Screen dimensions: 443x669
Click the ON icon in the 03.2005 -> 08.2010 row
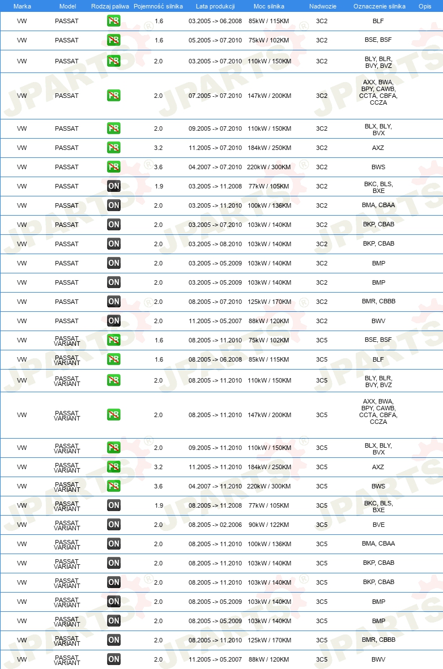pyautogui.click(x=114, y=243)
